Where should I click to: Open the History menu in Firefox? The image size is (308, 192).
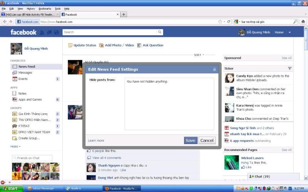click(31, 8)
